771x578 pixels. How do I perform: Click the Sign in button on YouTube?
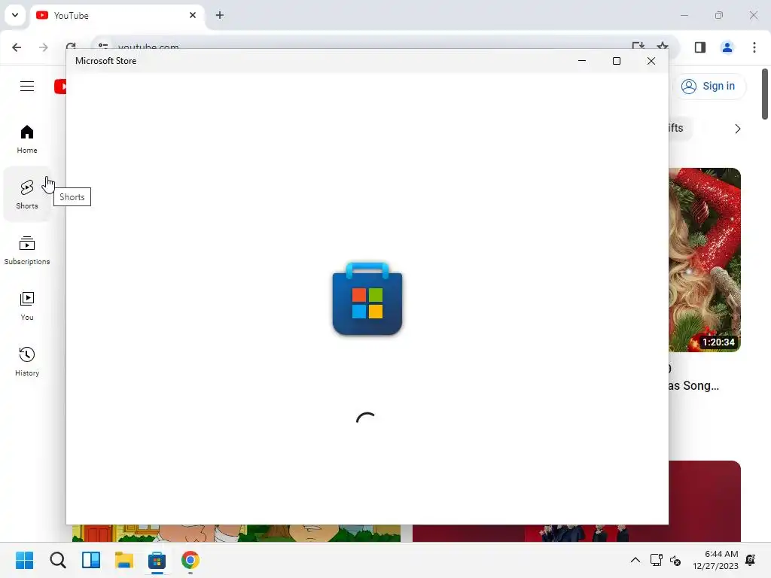(709, 86)
